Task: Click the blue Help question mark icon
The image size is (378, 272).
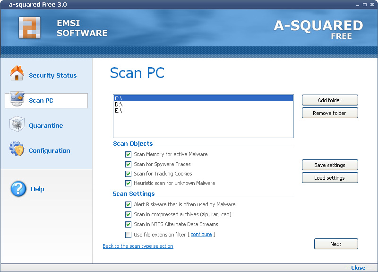Action: [x=18, y=189]
